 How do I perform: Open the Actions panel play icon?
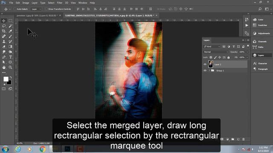(247, 25)
